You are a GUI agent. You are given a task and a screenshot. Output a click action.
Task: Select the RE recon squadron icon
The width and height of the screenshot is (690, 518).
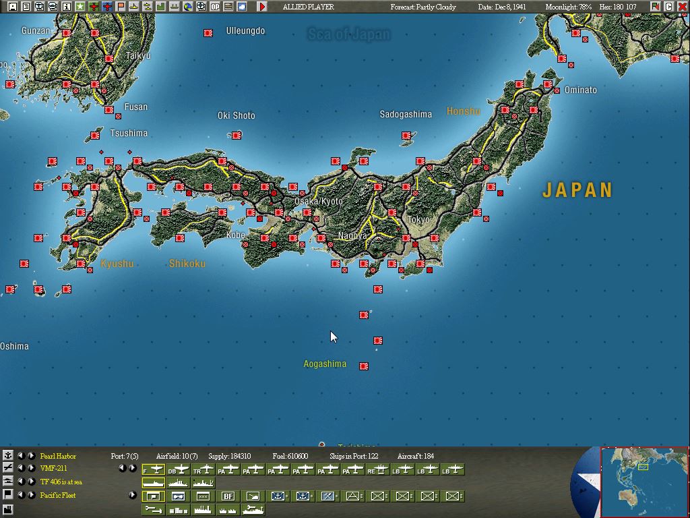click(377, 470)
